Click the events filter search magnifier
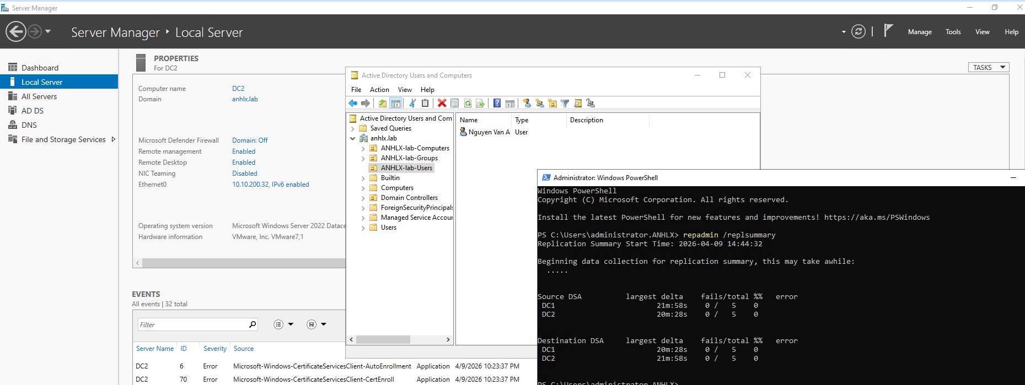1025x385 pixels. click(253, 324)
